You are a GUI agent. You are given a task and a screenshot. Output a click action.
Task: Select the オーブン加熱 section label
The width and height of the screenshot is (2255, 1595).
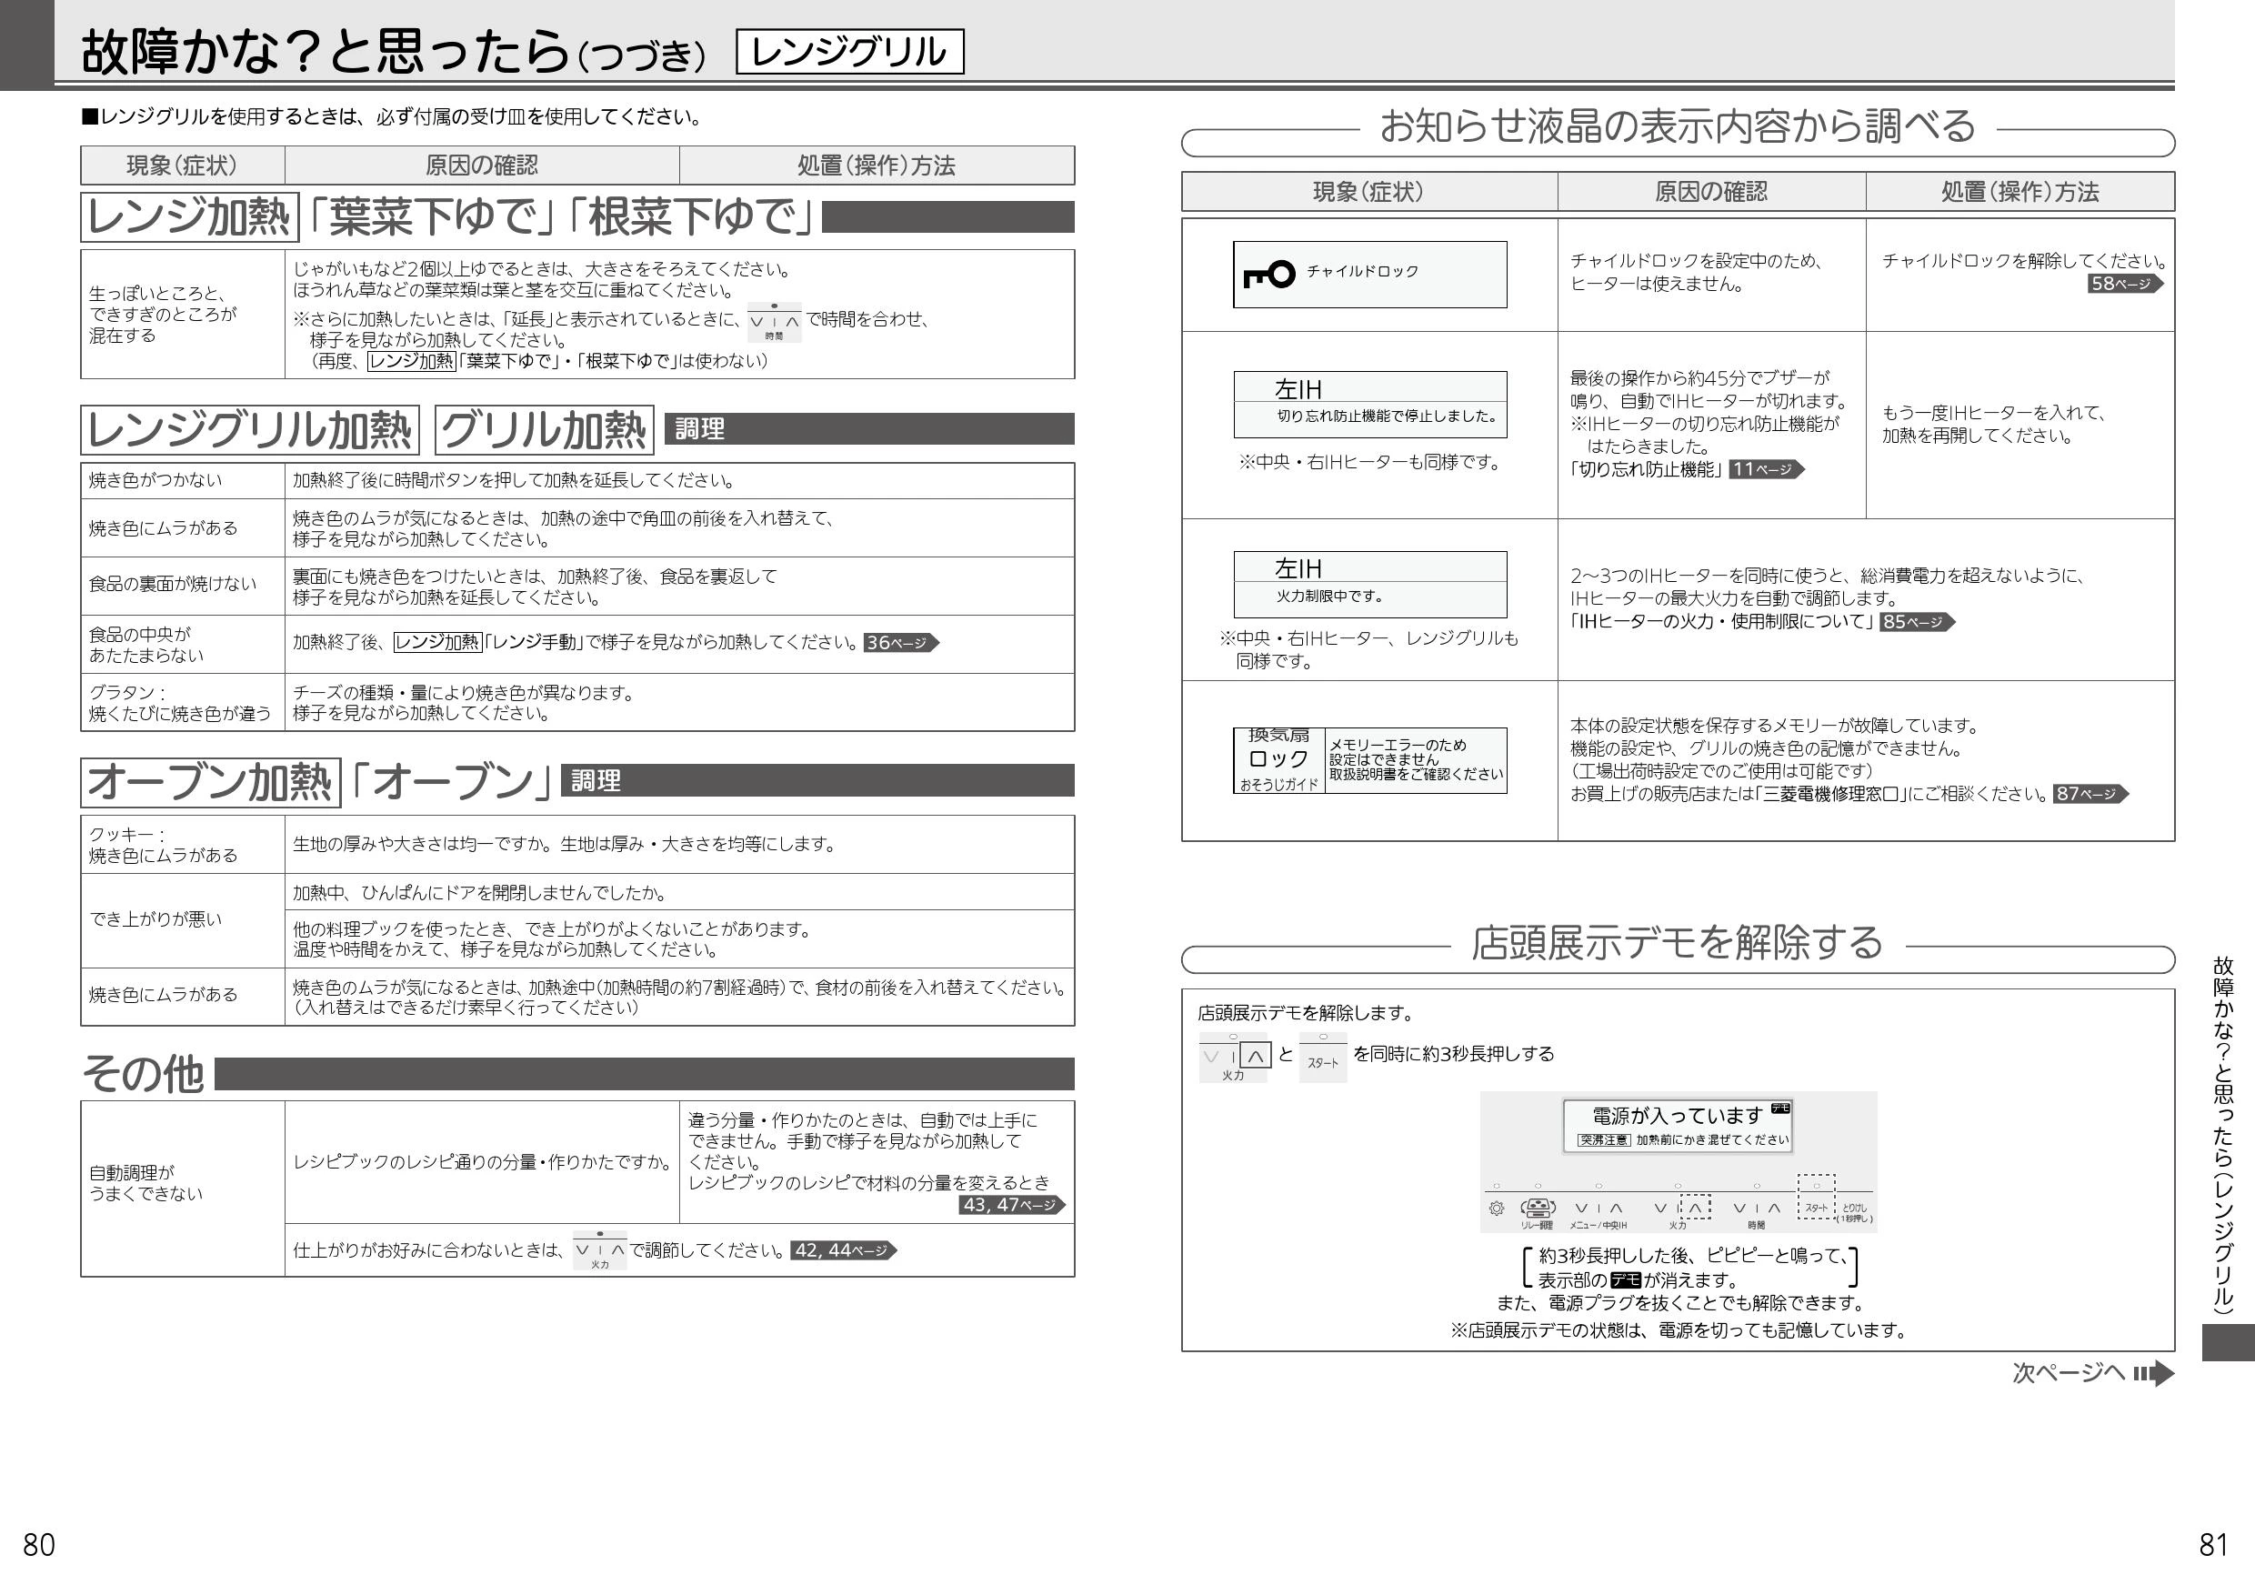pyautogui.click(x=210, y=783)
